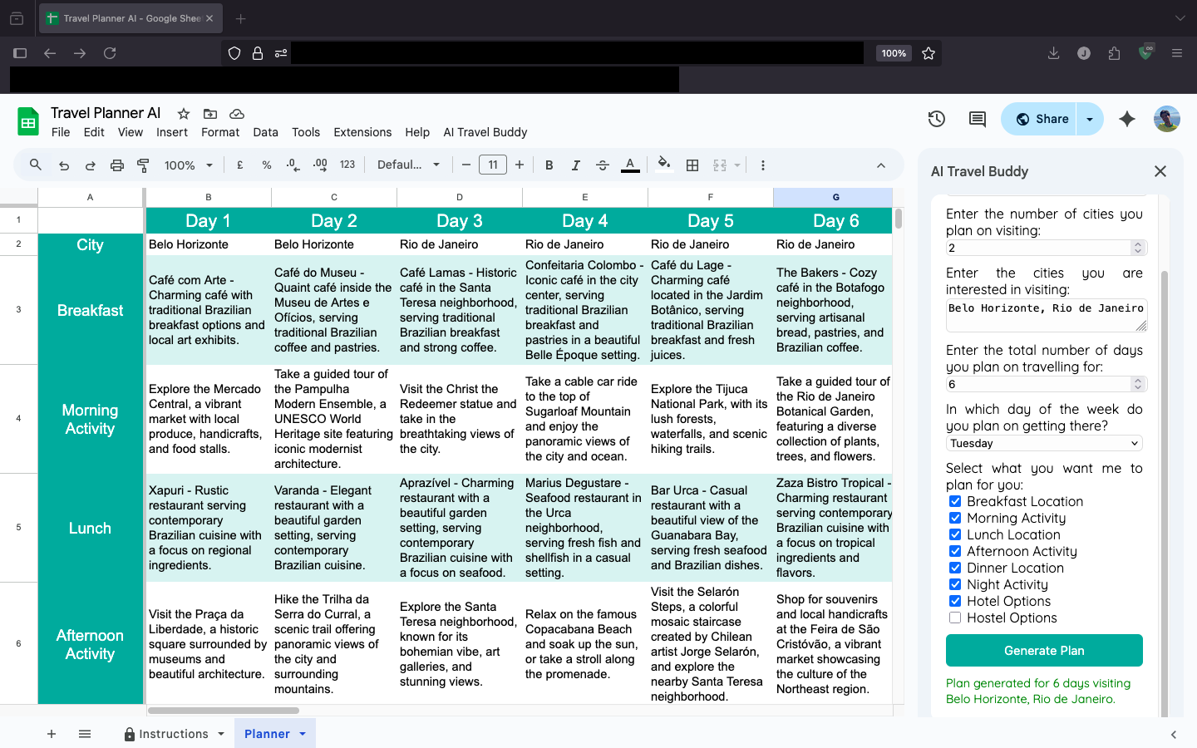Enable the Hostel Options checkbox
The width and height of the screenshot is (1197, 748).
pyautogui.click(x=955, y=618)
